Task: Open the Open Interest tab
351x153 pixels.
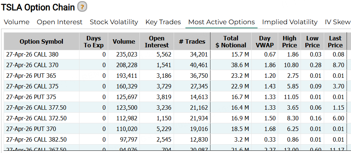Action: [x=60, y=22]
